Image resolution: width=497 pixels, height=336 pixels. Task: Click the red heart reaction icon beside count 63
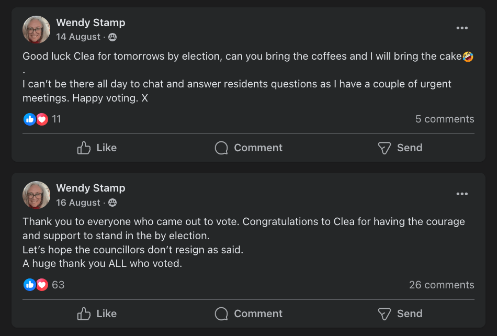[x=42, y=285]
